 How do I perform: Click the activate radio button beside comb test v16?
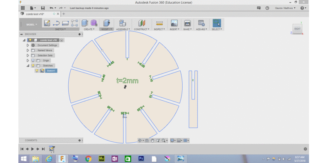coord(62,40)
